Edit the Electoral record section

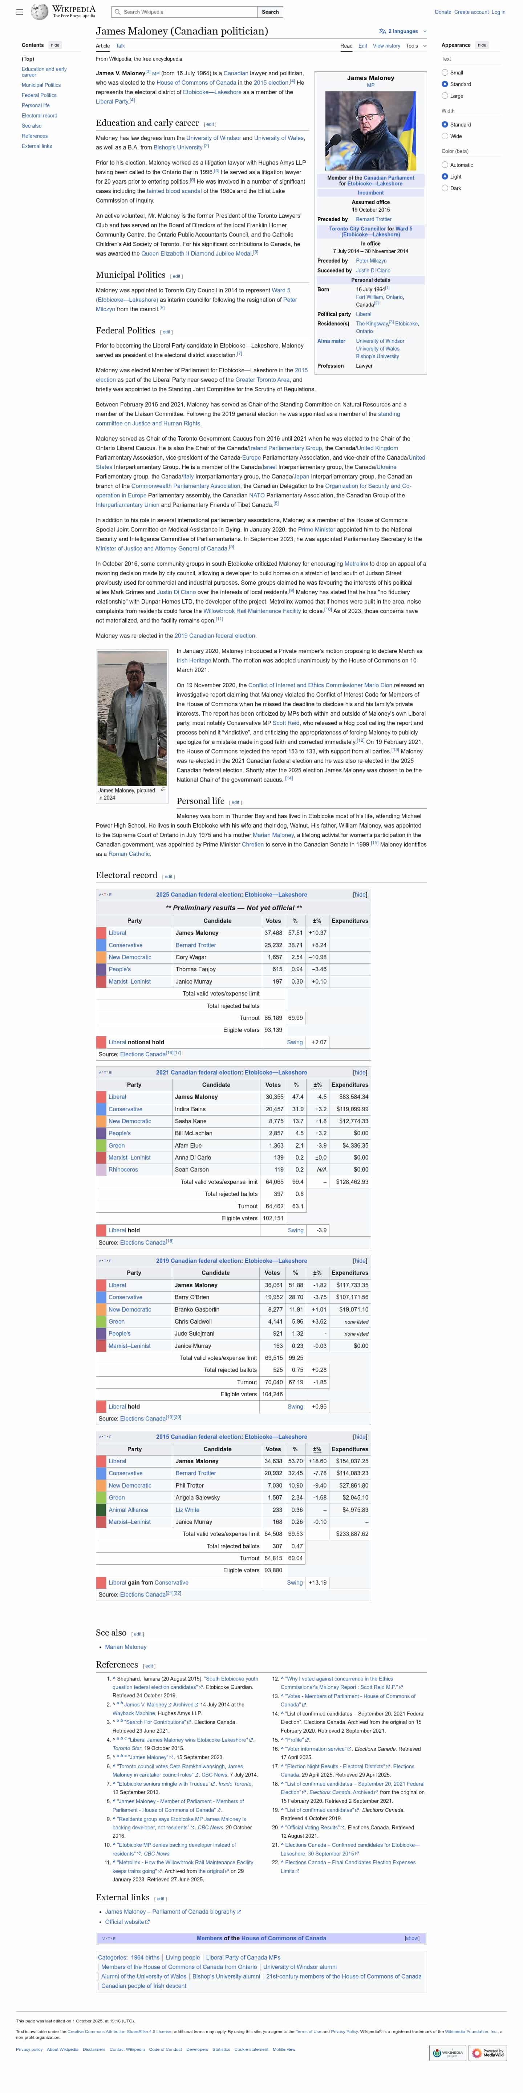pyautogui.click(x=168, y=877)
